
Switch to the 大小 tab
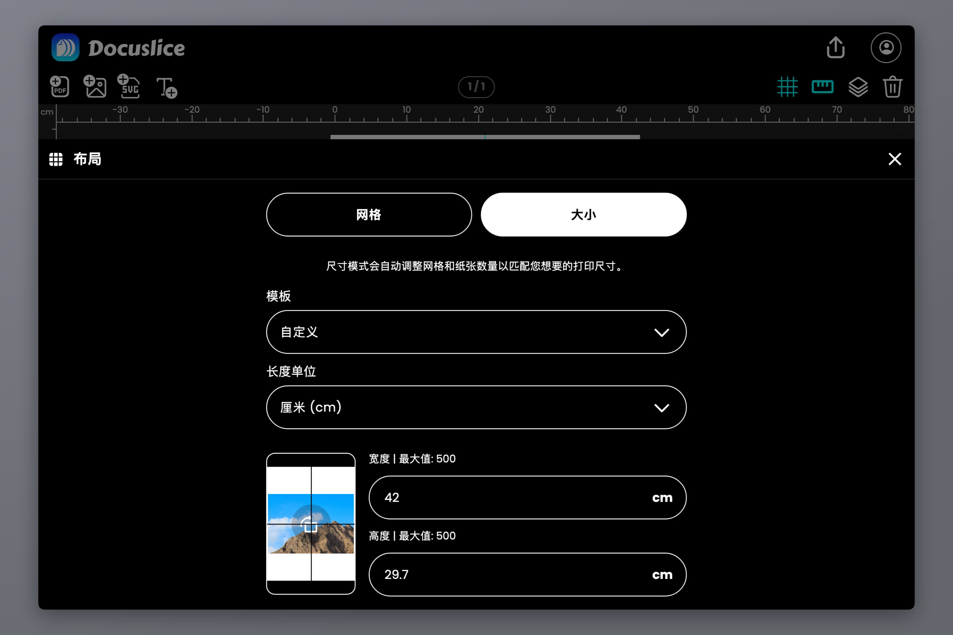coord(584,215)
